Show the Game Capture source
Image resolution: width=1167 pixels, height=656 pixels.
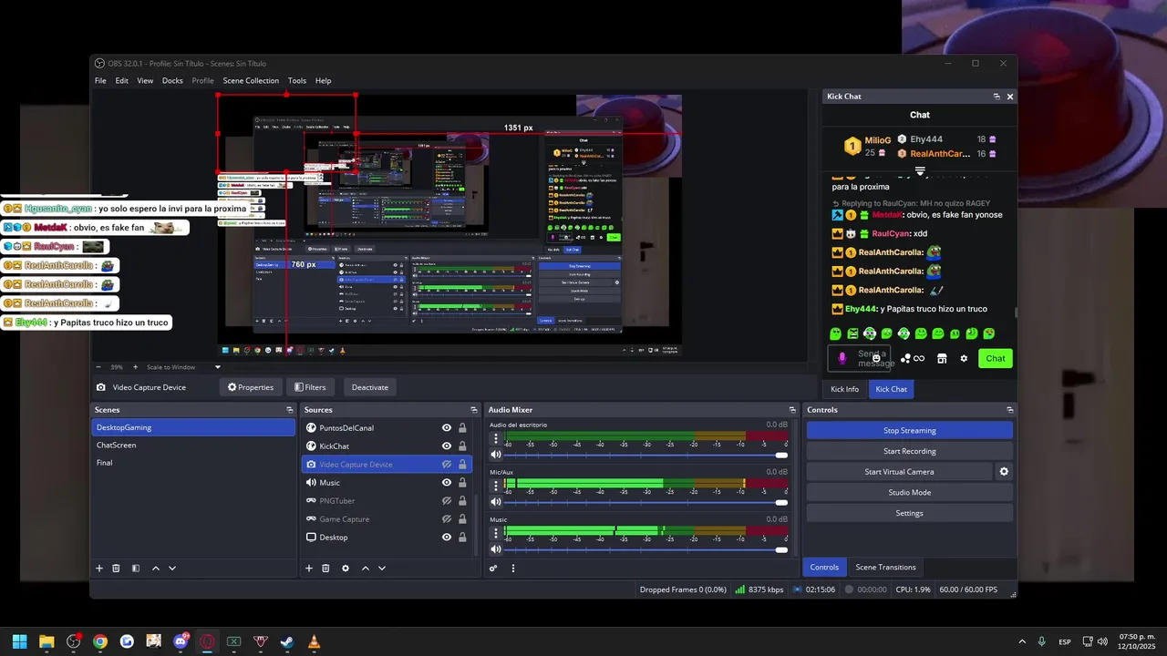tap(447, 519)
